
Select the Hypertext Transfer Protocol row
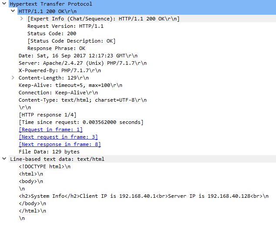point(142,3)
